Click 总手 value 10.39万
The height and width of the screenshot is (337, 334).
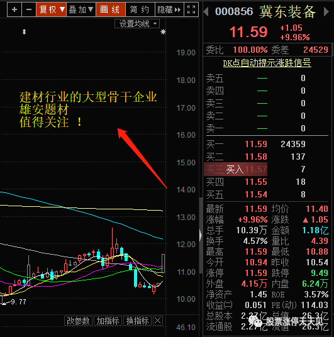(x=252, y=230)
